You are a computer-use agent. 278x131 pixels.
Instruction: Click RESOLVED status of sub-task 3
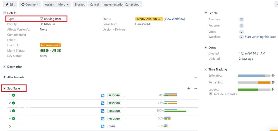click(x=114, y=111)
